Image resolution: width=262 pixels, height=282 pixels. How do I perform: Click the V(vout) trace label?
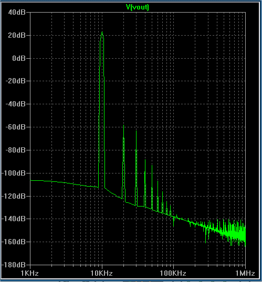[138, 7]
